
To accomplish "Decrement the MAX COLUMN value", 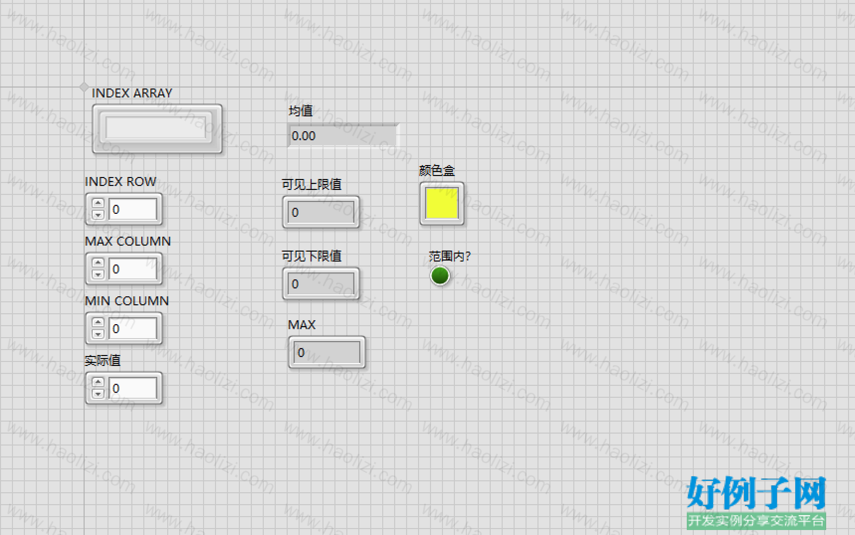I will pyautogui.click(x=98, y=274).
